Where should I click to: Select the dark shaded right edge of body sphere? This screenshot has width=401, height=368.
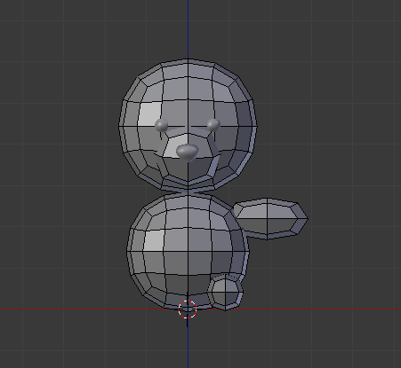239,251
